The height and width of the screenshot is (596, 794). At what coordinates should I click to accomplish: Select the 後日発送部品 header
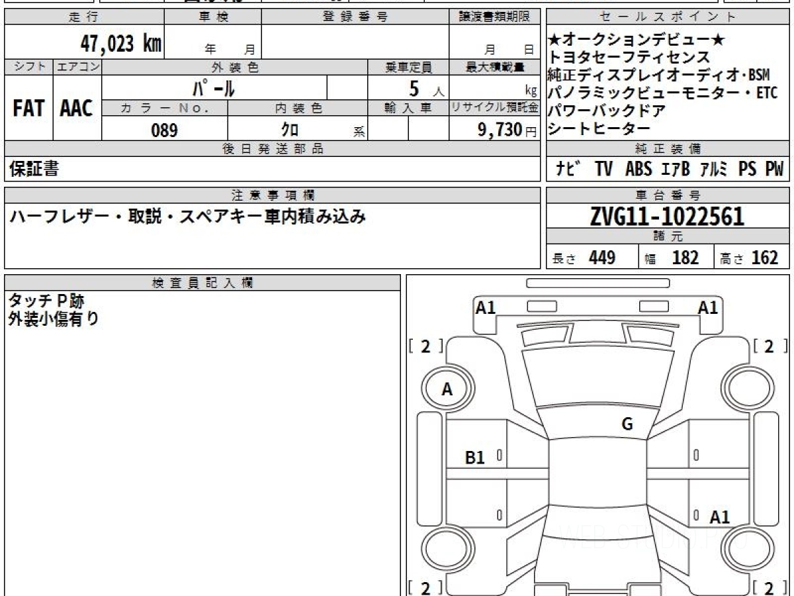click(x=273, y=149)
